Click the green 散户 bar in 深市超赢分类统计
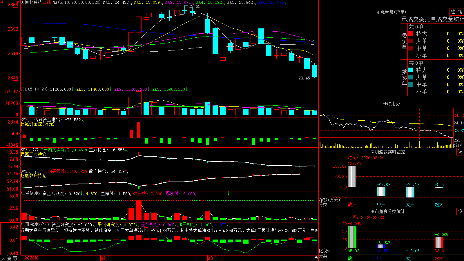Viewport: 464px width, 261px height. (352, 237)
